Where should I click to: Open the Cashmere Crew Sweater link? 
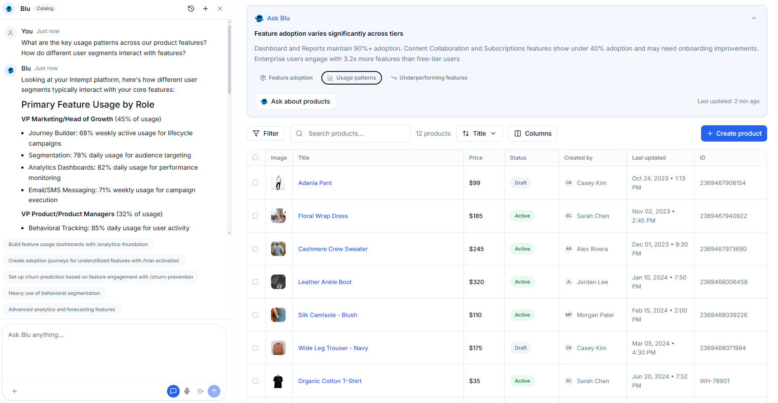pyautogui.click(x=333, y=249)
